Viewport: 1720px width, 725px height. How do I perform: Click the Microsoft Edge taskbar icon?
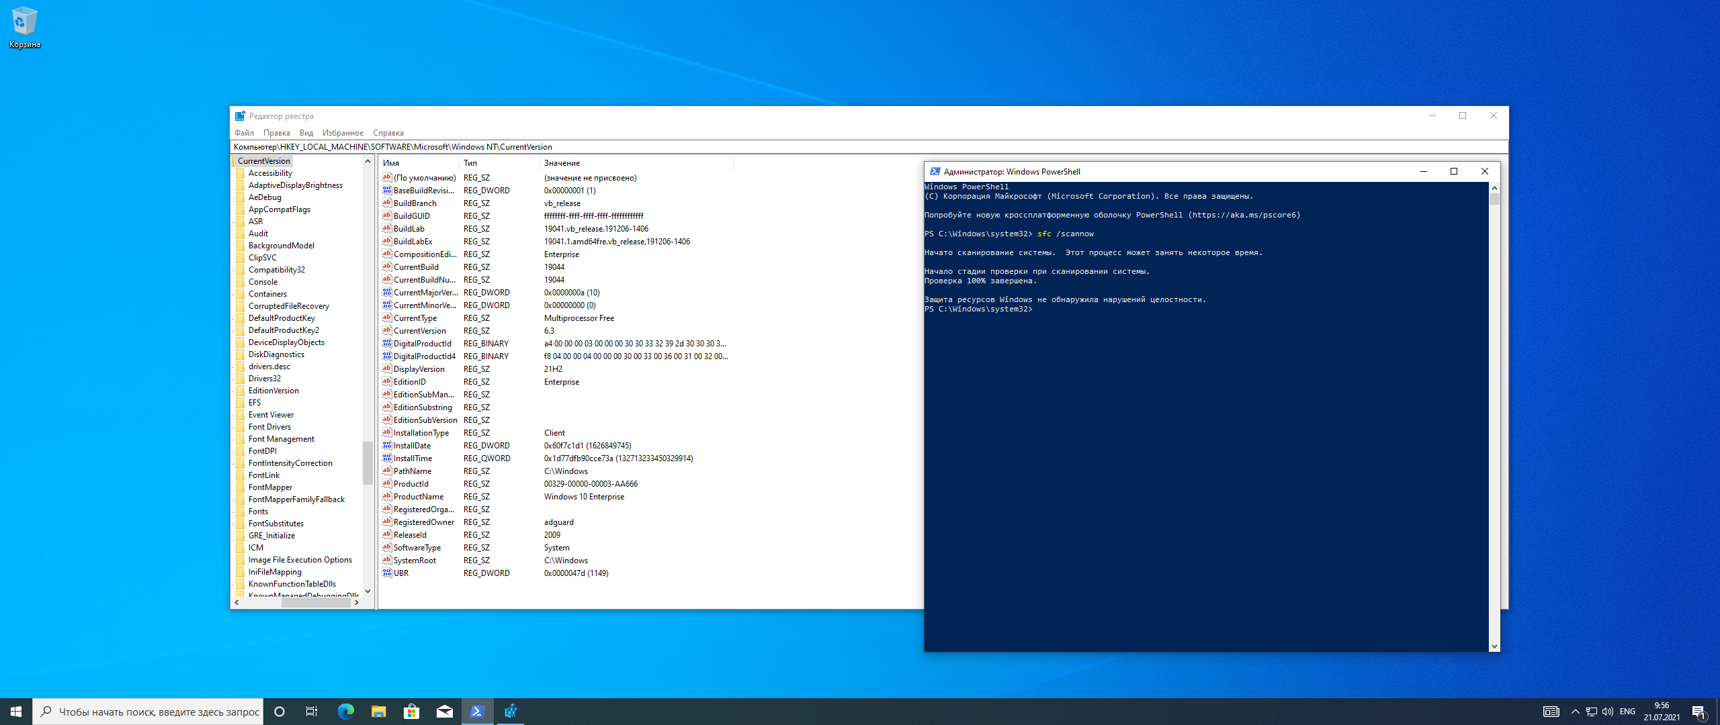click(x=345, y=712)
